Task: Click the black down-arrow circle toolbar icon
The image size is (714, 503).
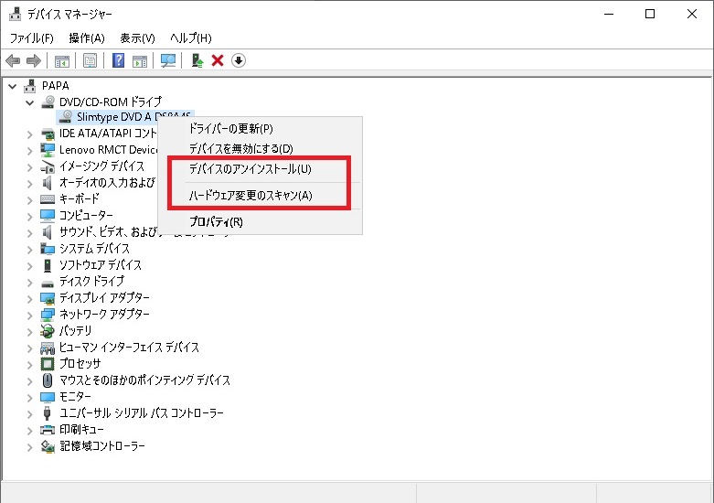Action: point(239,60)
